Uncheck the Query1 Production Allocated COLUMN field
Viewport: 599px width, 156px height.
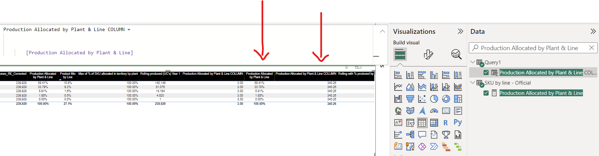[x=486, y=72]
